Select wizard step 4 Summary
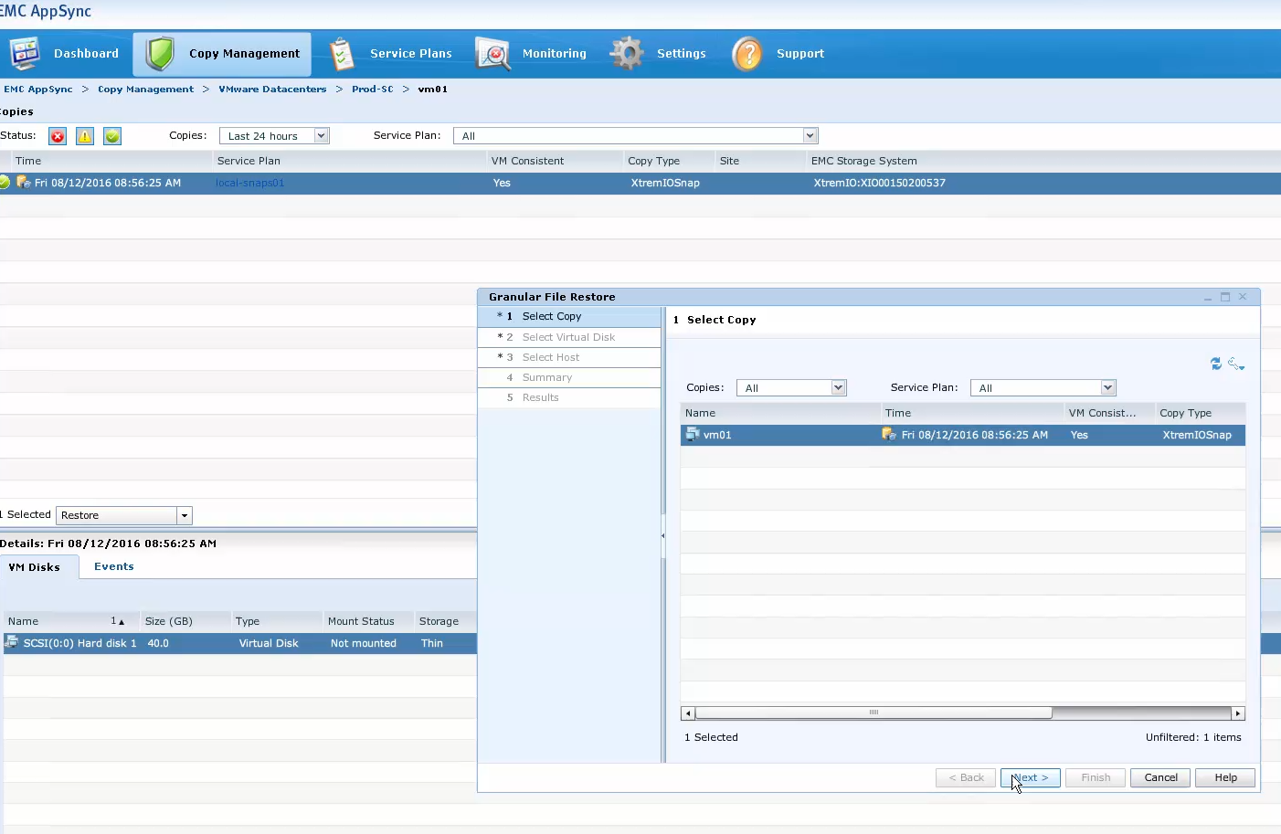Screen dimensions: 1281x834 [x=569, y=377]
